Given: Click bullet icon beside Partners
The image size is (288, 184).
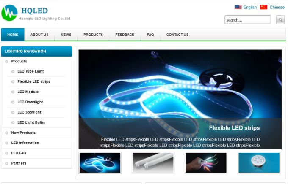Looking at the screenshot, I should (7, 163).
